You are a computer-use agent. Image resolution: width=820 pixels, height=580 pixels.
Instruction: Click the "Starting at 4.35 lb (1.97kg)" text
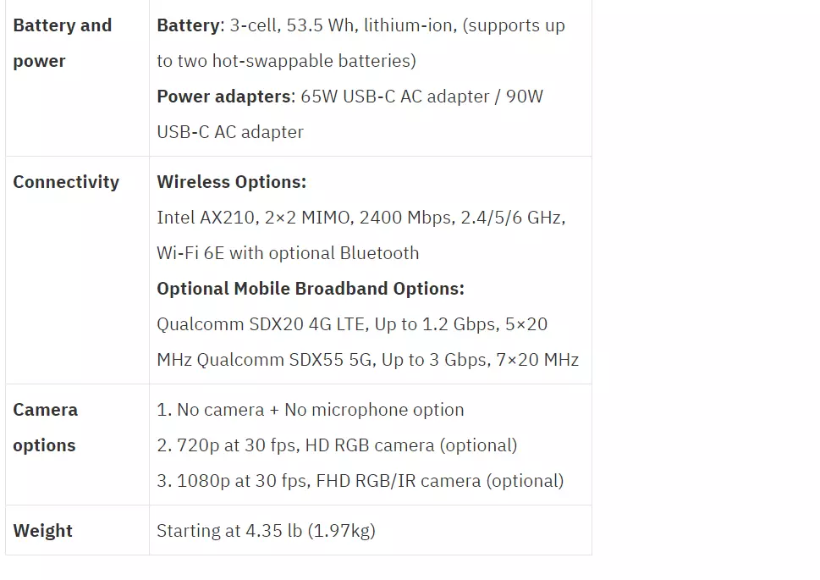[266, 531]
